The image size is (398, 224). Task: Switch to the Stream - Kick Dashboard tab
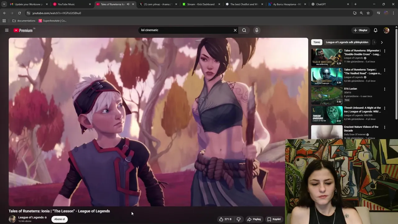(201, 4)
